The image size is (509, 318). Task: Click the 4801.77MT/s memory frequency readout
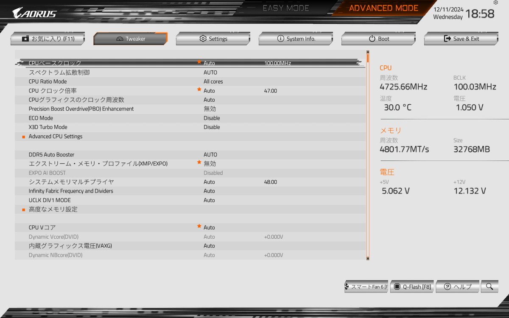[x=404, y=149]
